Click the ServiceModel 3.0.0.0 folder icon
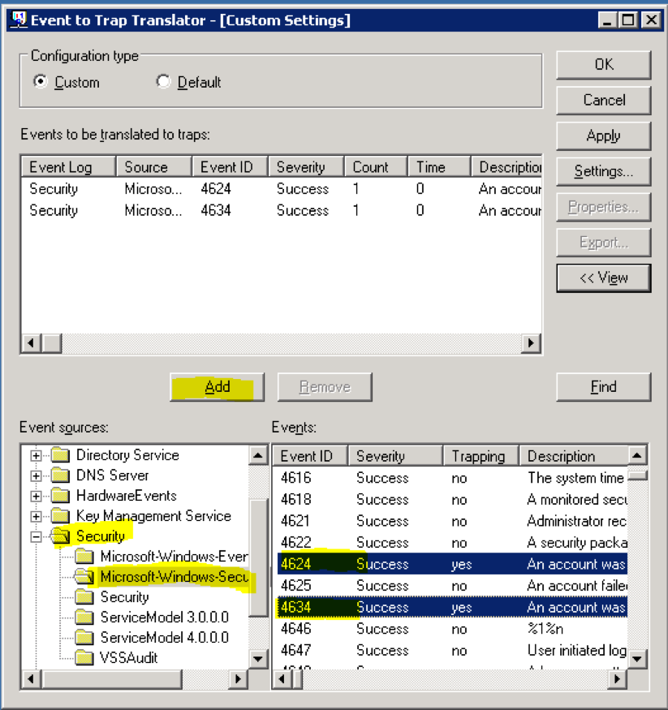 (x=84, y=617)
